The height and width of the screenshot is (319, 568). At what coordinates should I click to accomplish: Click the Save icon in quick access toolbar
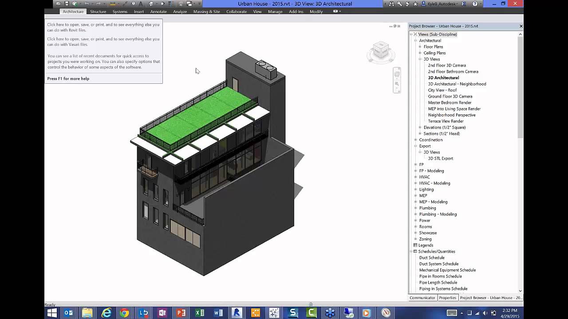[x=67, y=4]
